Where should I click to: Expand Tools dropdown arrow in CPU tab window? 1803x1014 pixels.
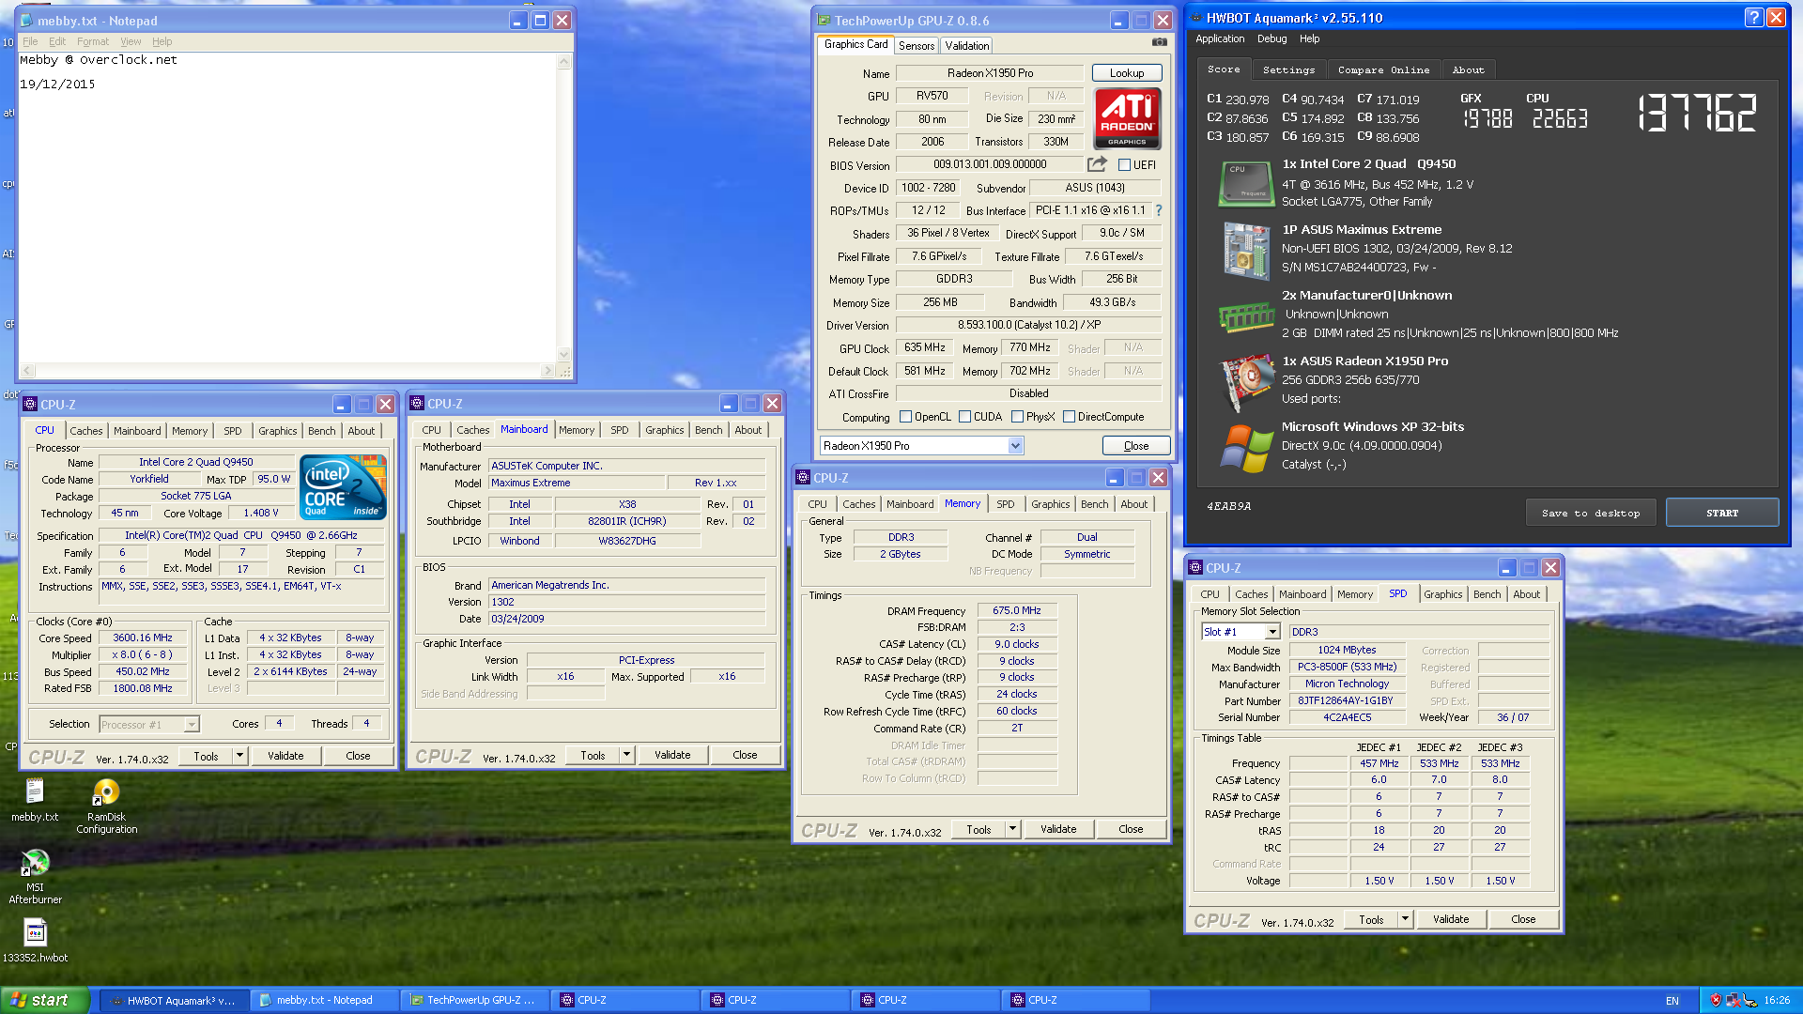coord(240,755)
